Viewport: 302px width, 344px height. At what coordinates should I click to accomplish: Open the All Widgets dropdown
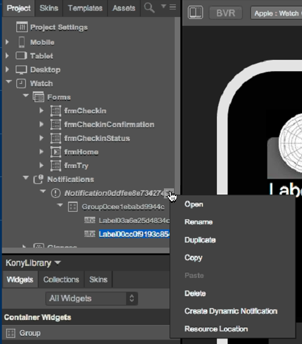click(92, 299)
